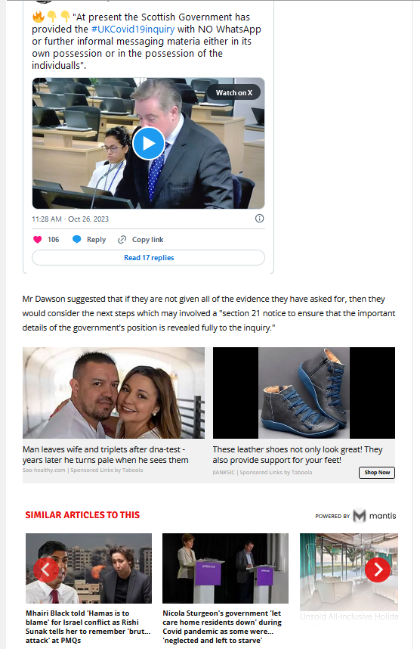Open the leather shoes ad image

pyautogui.click(x=304, y=393)
